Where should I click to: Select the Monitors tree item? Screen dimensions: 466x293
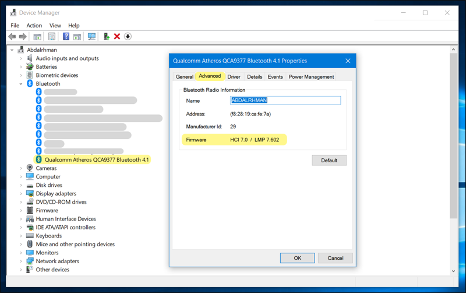[47, 253]
